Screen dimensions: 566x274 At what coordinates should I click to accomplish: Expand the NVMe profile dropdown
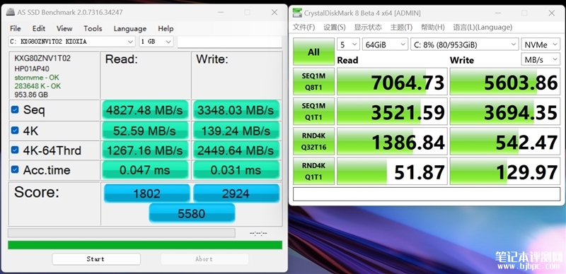[541, 44]
